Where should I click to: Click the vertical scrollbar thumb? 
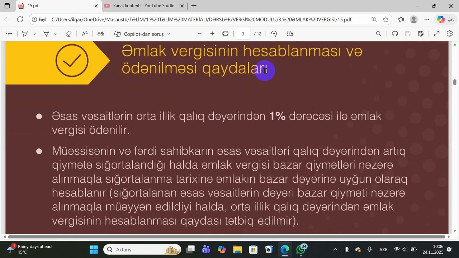point(455,82)
